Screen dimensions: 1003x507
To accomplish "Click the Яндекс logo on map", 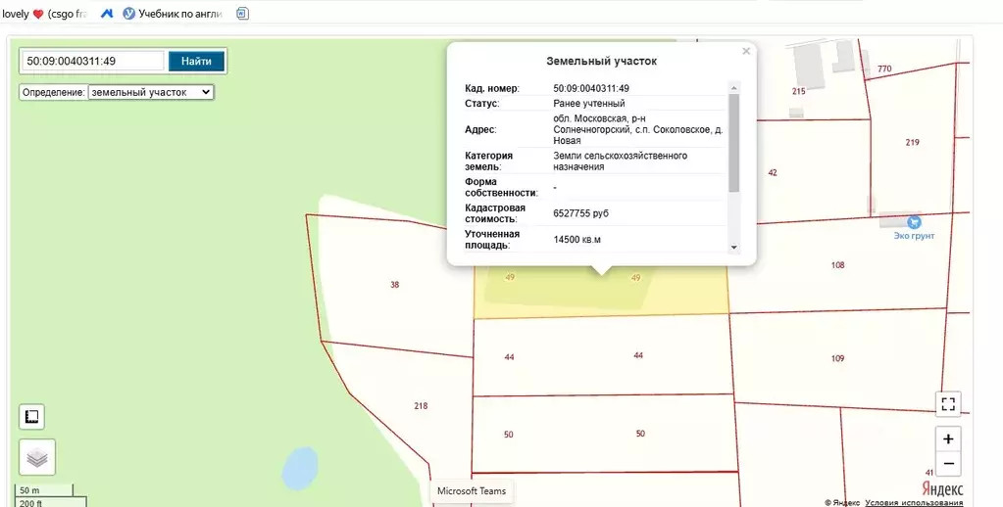I will 941,488.
